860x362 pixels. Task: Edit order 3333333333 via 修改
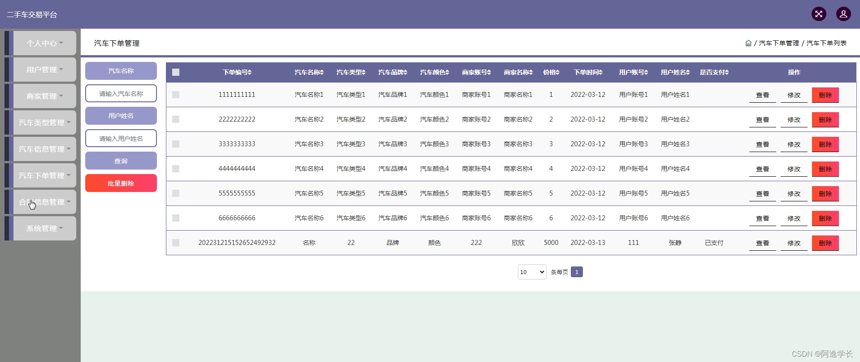tap(794, 144)
